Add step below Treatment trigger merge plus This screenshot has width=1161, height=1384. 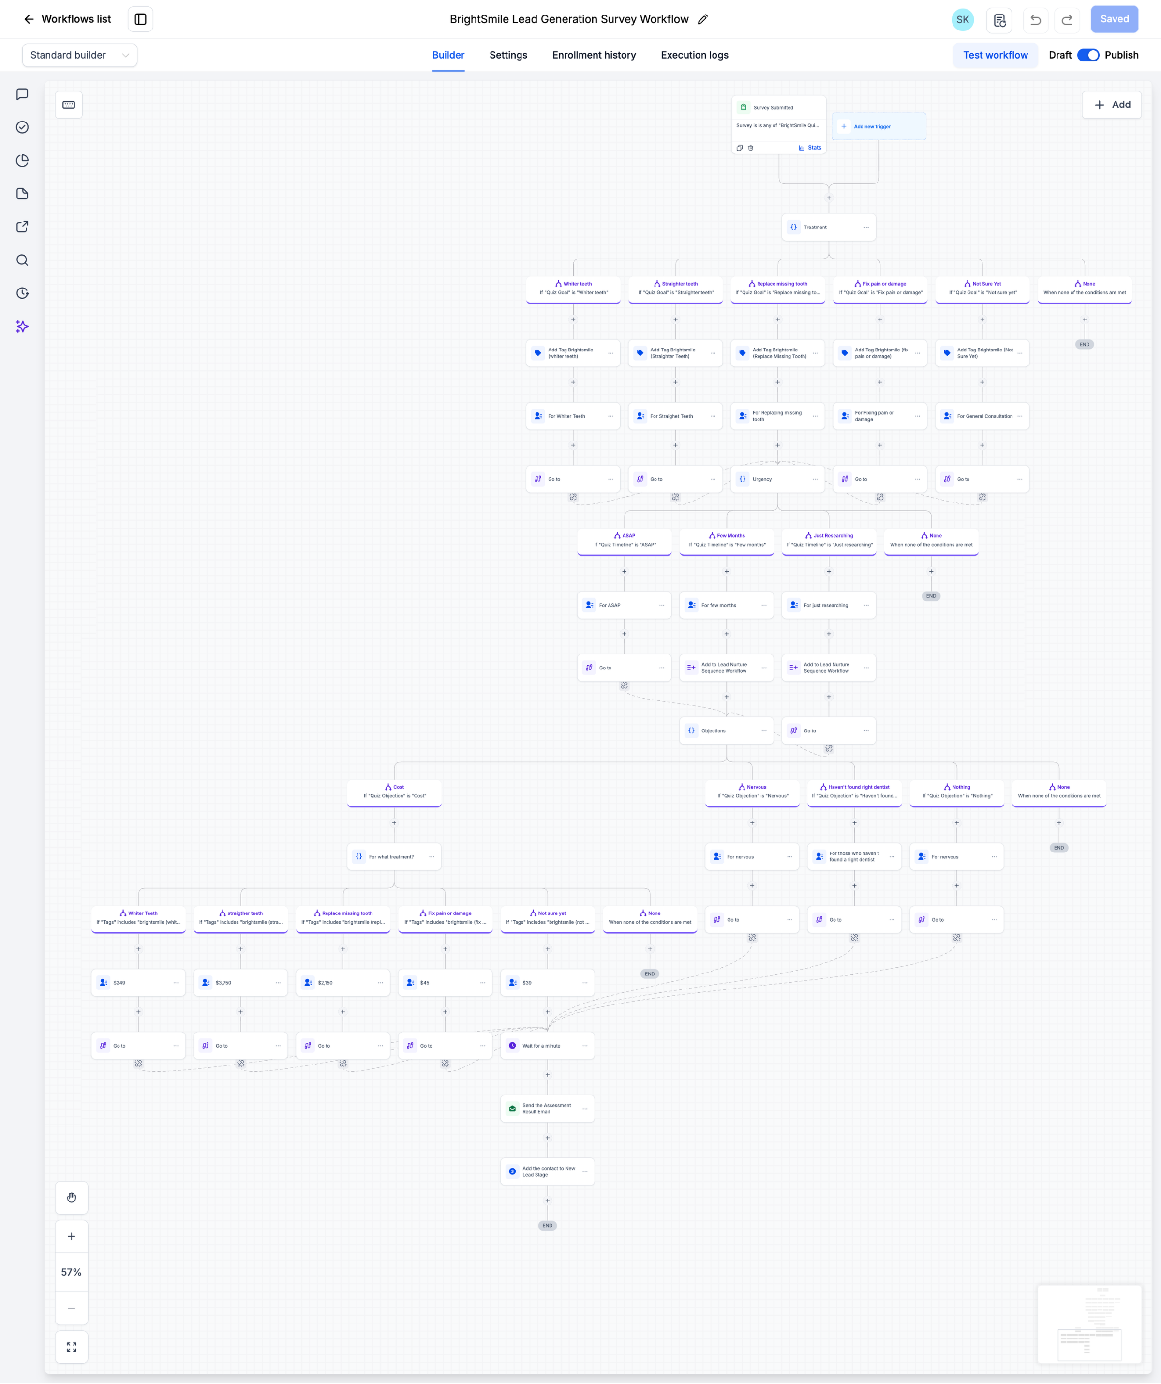pyautogui.click(x=829, y=198)
